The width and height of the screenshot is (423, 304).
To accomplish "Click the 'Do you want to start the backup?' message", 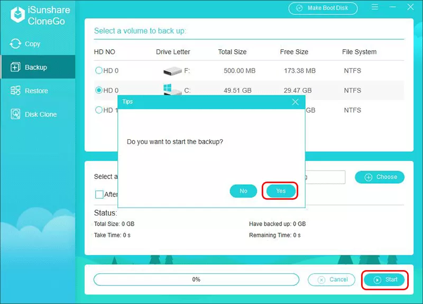I will tap(175, 142).
